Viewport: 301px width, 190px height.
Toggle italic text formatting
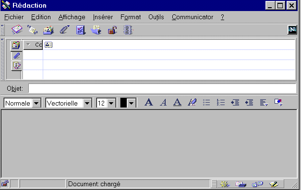[163, 102]
